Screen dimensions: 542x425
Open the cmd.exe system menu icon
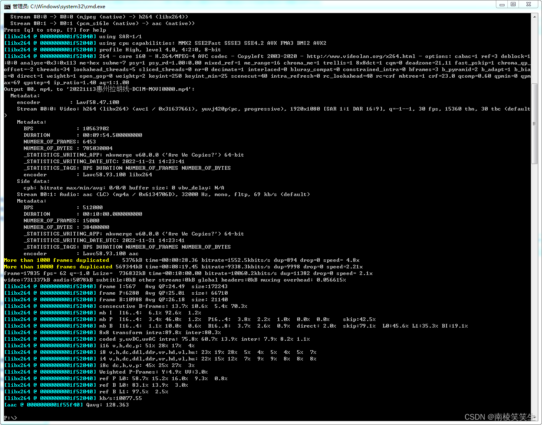point(7,6)
